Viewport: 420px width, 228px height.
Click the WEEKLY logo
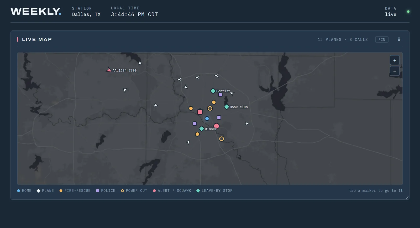36,11
